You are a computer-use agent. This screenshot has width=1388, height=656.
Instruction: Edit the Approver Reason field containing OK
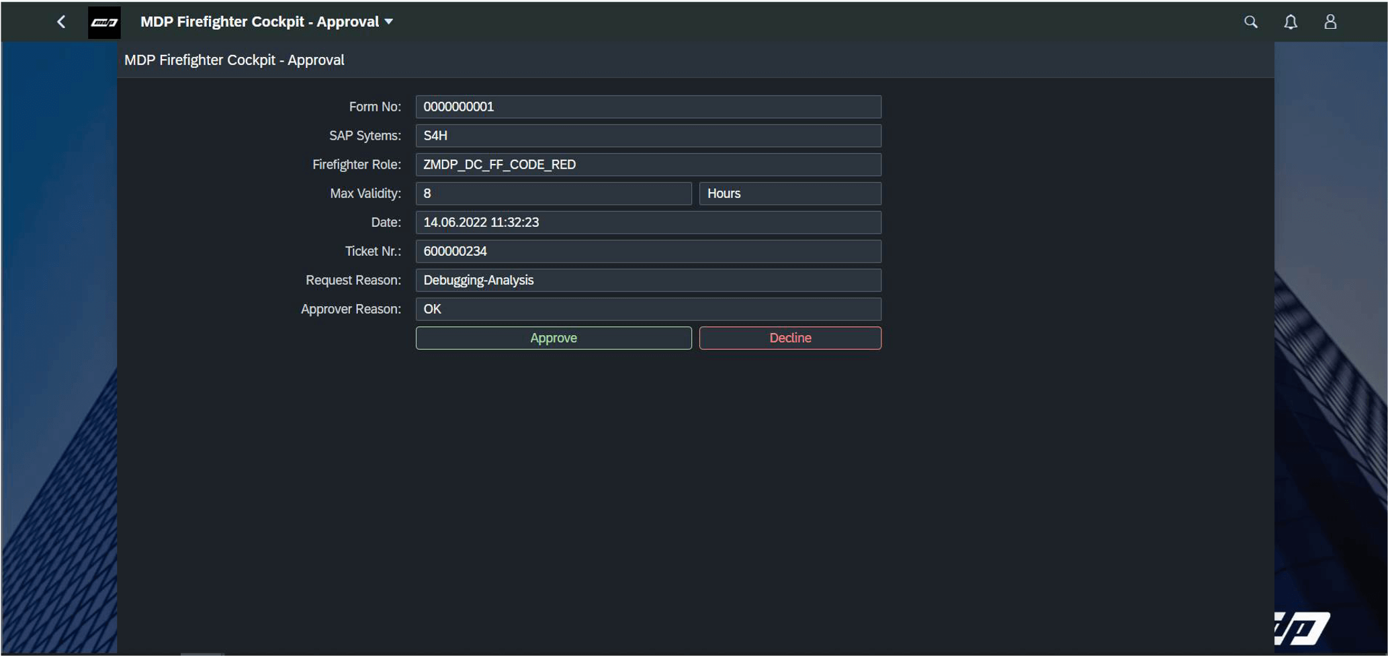648,309
